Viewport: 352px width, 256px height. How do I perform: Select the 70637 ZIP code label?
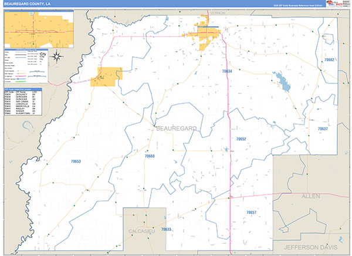point(323,129)
